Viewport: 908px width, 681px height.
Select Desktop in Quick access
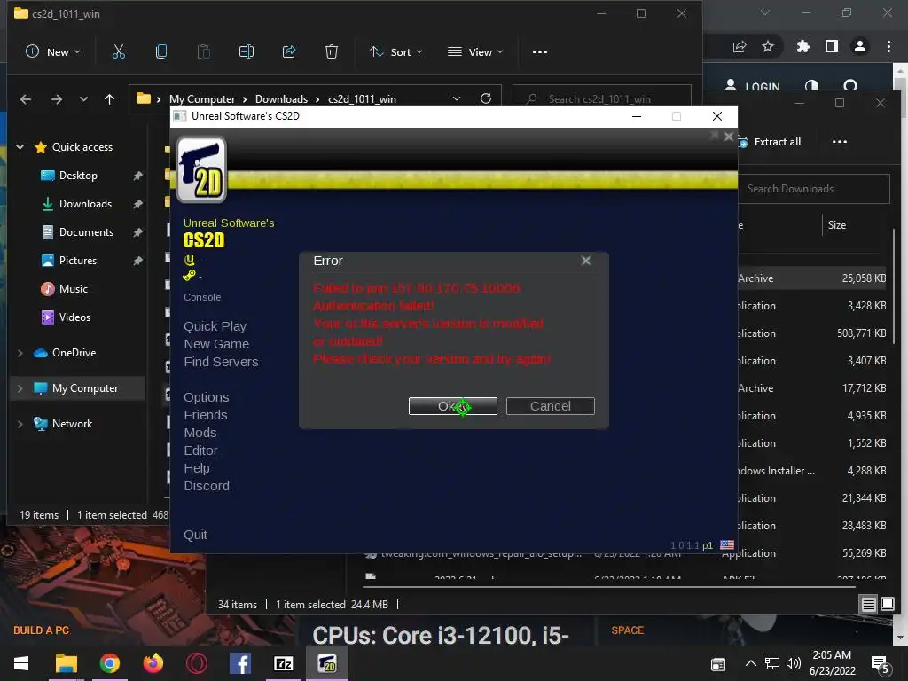78,176
